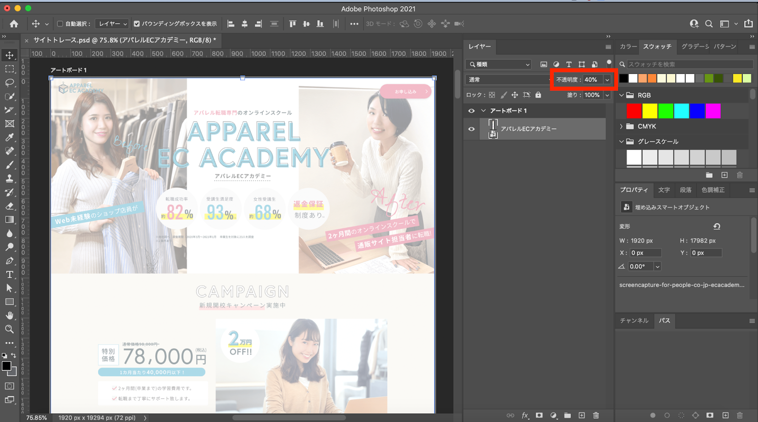Click the foreground color swatch
Image resolution: width=758 pixels, height=422 pixels.
(6, 366)
